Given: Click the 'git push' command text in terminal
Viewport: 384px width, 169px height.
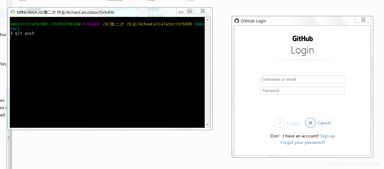Looking at the screenshot, I should tap(25, 33).
